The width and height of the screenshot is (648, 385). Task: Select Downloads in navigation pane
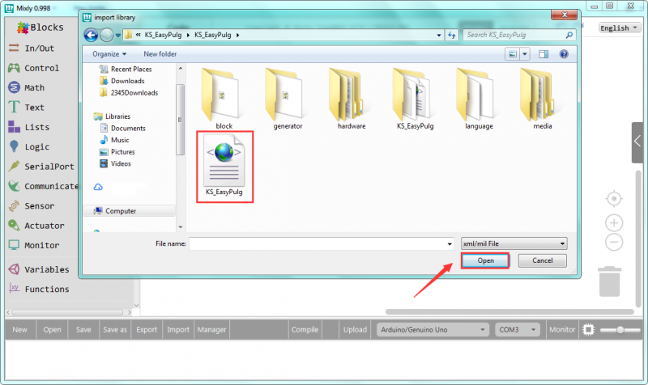[x=122, y=81]
